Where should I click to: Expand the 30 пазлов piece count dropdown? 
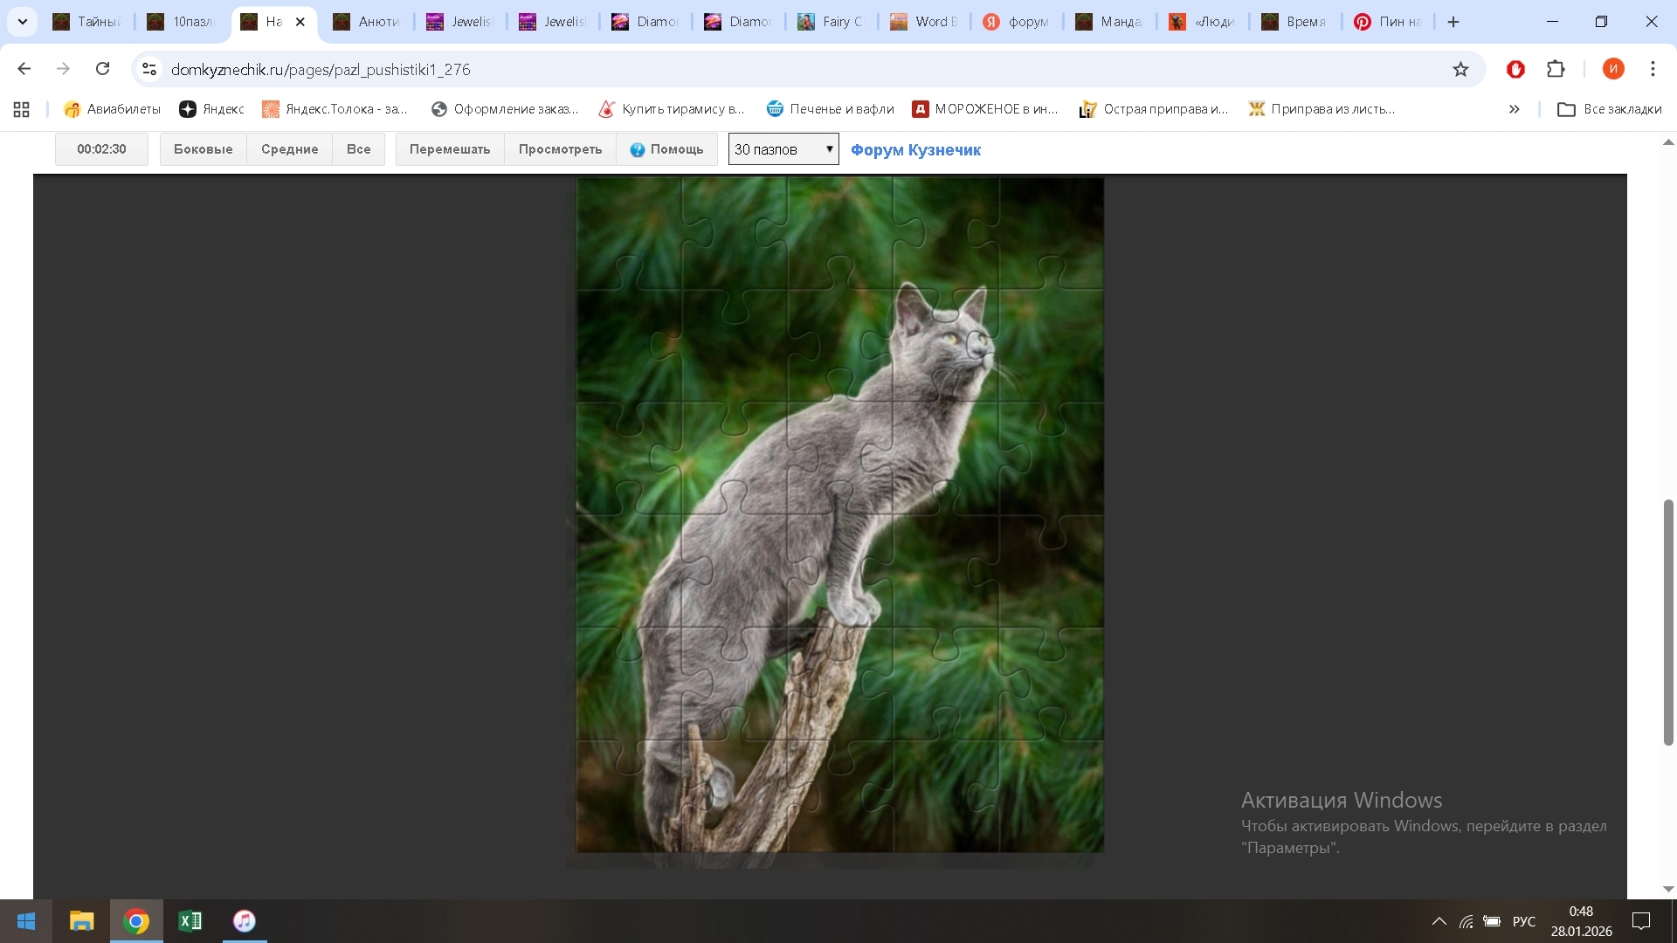point(783,149)
